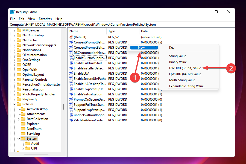This screenshot has width=246, height=164.
Task: Click the Explorer folder icon
Action: pos(23,124)
